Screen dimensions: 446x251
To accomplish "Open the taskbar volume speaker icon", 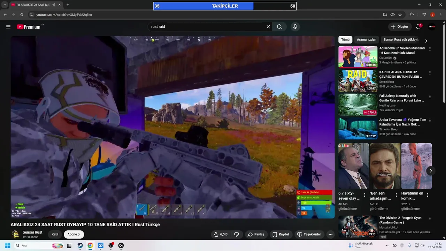I will 423,245.
